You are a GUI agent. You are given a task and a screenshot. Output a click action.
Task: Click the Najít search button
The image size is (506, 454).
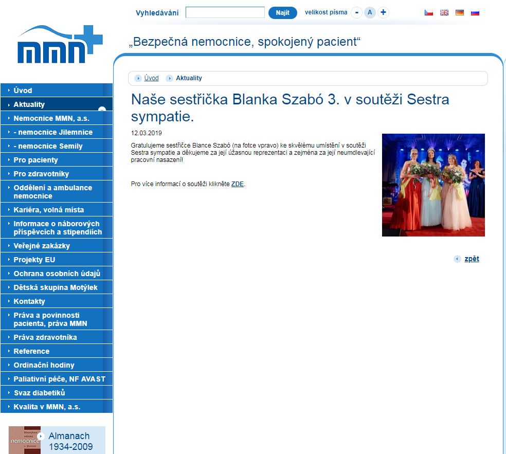282,13
